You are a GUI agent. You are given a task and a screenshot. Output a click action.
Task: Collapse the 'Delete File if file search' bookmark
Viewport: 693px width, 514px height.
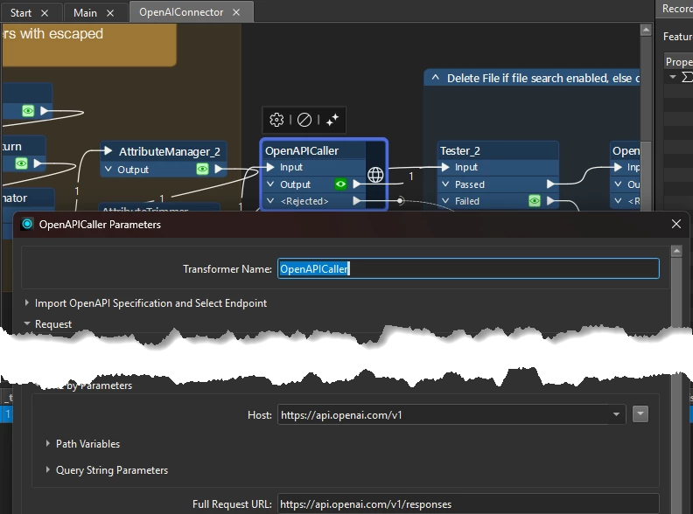pyautogui.click(x=436, y=78)
